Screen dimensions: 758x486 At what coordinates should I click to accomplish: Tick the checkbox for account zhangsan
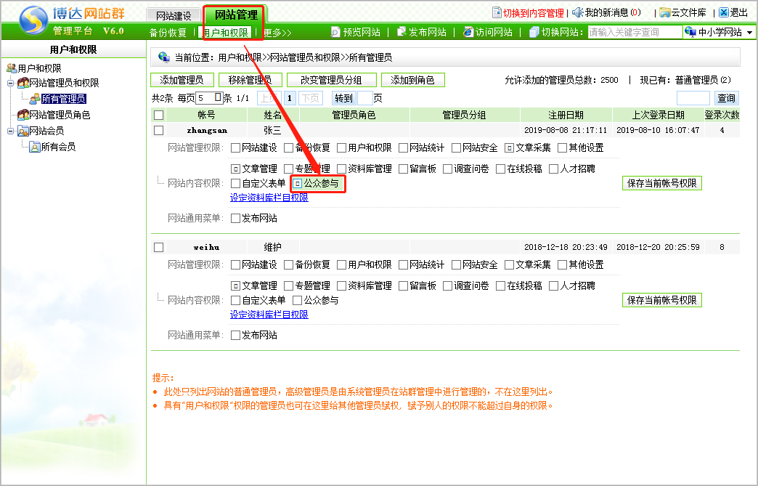(x=159, y=130)
